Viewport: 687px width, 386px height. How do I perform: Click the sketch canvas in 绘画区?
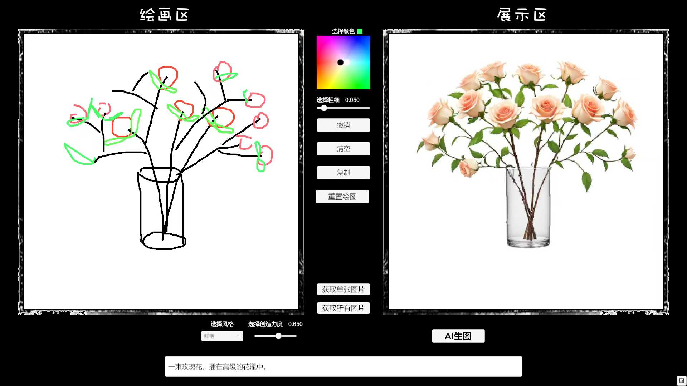coord(161,172)
